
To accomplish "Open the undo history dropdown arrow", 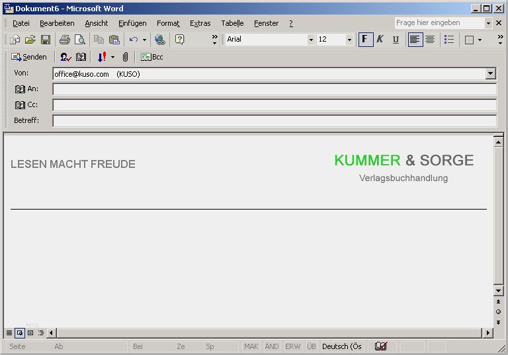I will 144,40.
